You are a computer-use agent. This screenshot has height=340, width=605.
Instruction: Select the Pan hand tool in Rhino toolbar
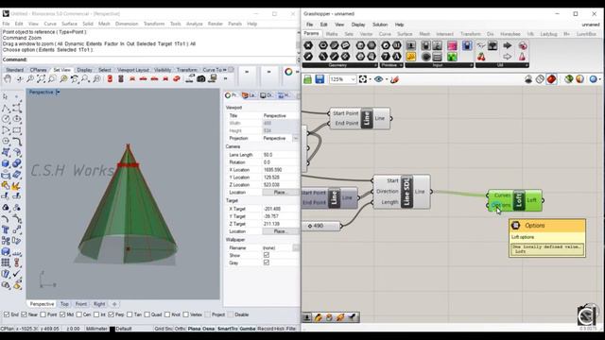coord(8,79)
